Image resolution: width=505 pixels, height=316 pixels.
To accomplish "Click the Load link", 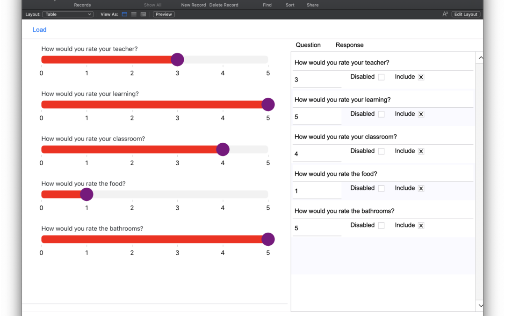I will (39, 29).
